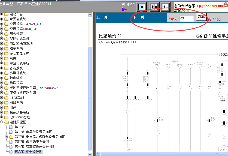Image resolution: width=228 pixels, height=156 pixels.
Task: Click the split-view view control icon
Action: 154,7
